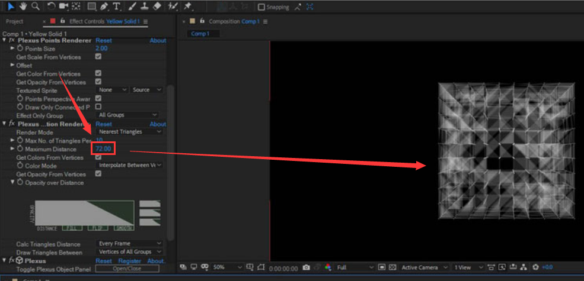The width and height of the screenshot is (584, 281).
Task: Select the Puppet Pin tool
Action: click(x=187, y=7)
